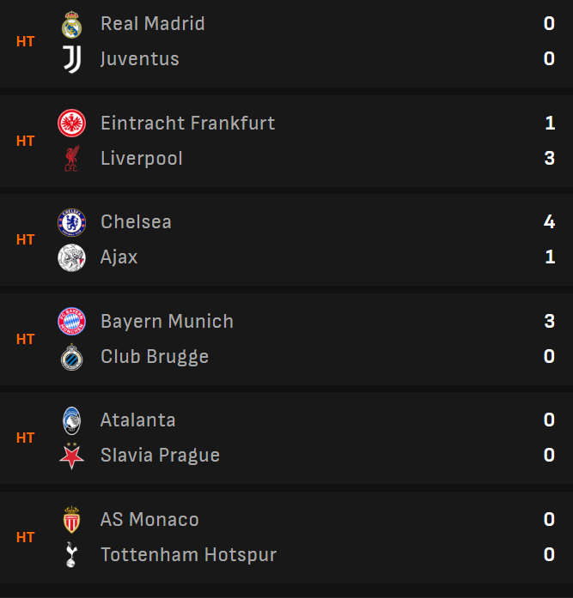Click the HT label beside Atalanta match
The width and height of the screenshot is (573, 598).
26,438
